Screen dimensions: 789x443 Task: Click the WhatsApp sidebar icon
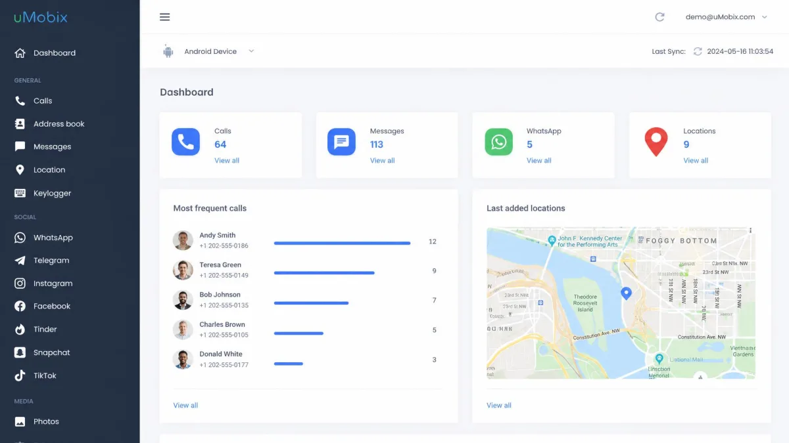20,238
